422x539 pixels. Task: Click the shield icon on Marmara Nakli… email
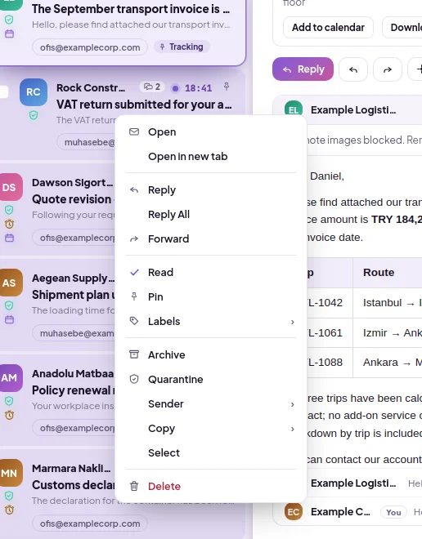pos(9,496)
